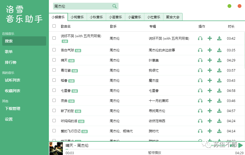The width and height of the screenshot is (245, 155).
Task: Listen to 听妈妈的话 via headphone icon
Action: click(200, 121)
